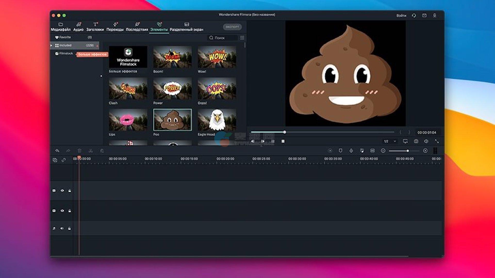The width and height of the screenshot is (495, 278).
Task: Click Войти to sign in
Action: click(401, 16)
